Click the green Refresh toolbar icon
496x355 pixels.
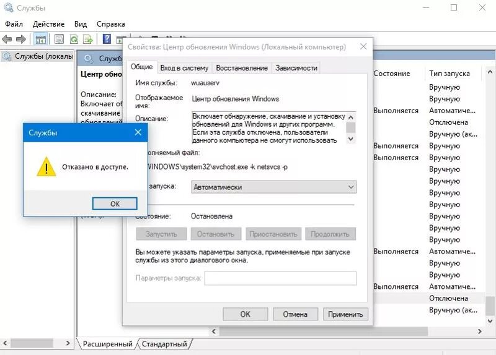point(74,40)
